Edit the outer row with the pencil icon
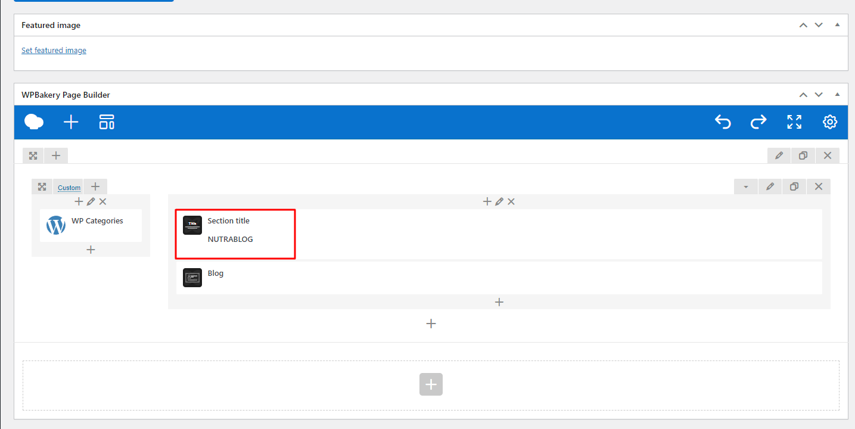Image resolution: width=855 pixels, height=429 pixels. [779, 156]
